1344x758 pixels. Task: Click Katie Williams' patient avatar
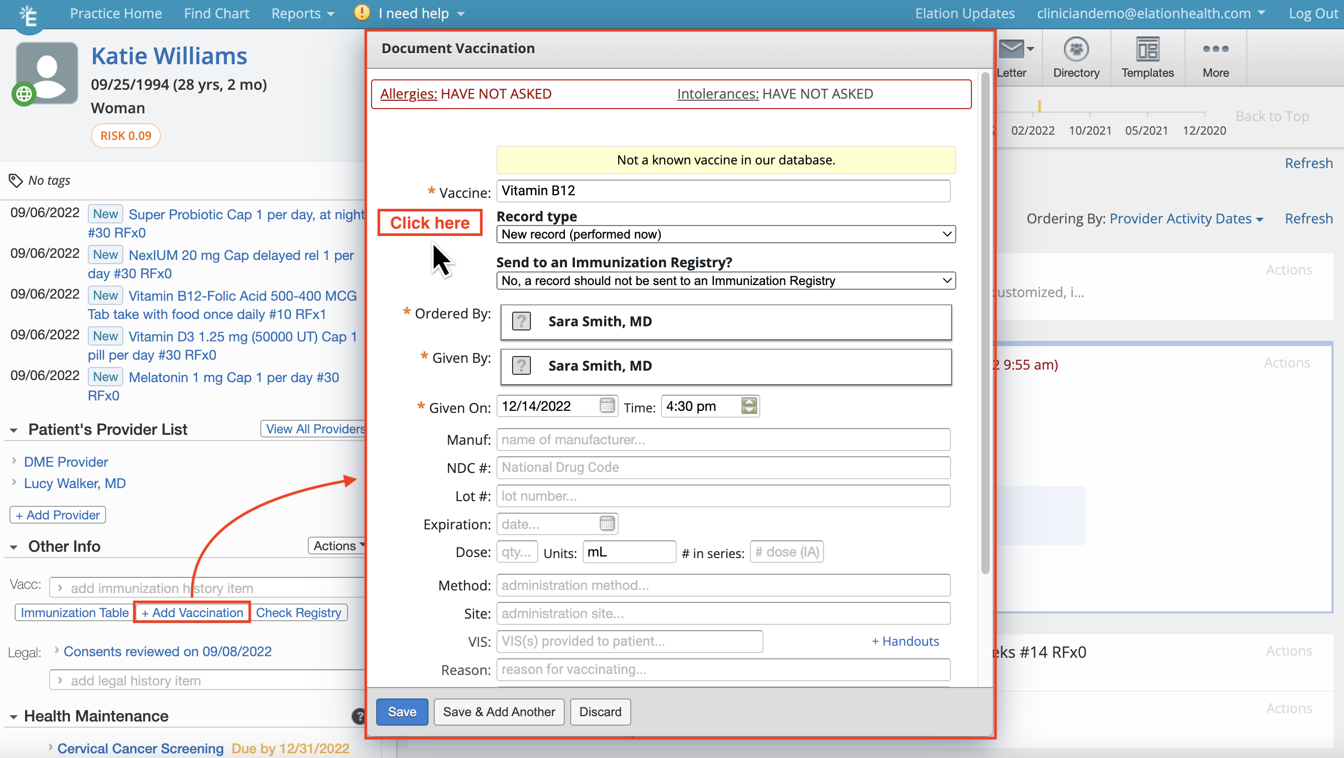click(x=47, y=73)
